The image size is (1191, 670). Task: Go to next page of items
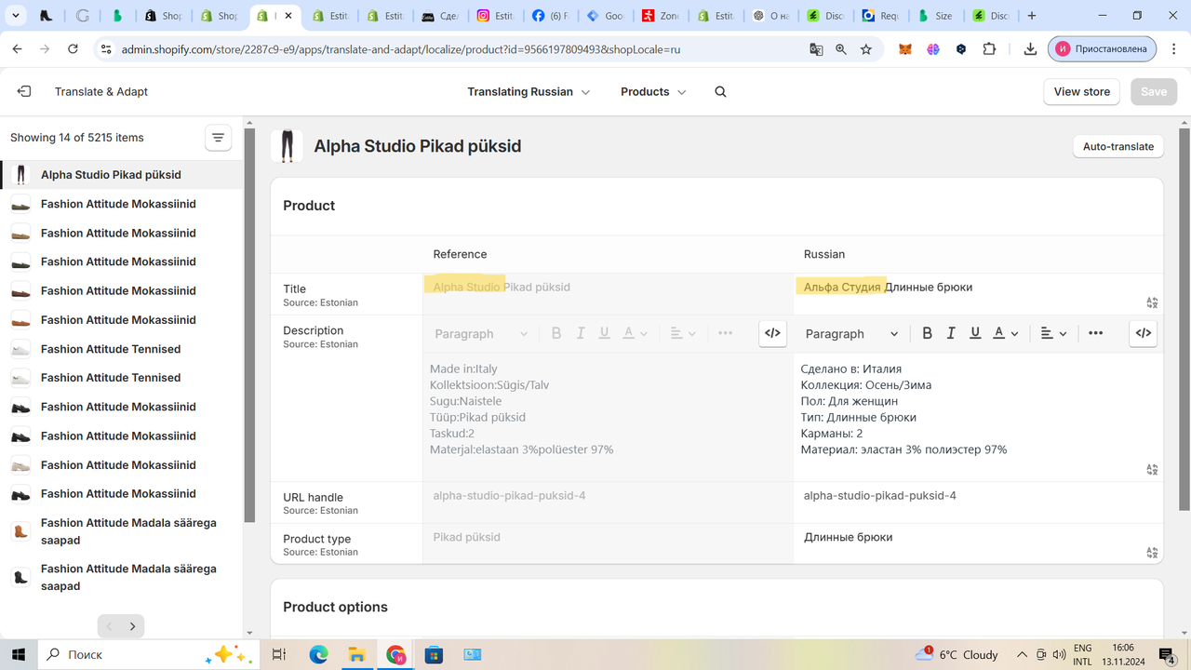coord(132,626)
